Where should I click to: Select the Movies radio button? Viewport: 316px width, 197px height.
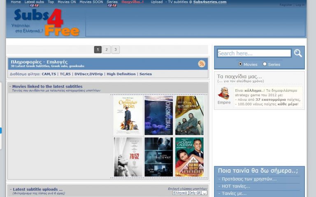coord(240,64)
